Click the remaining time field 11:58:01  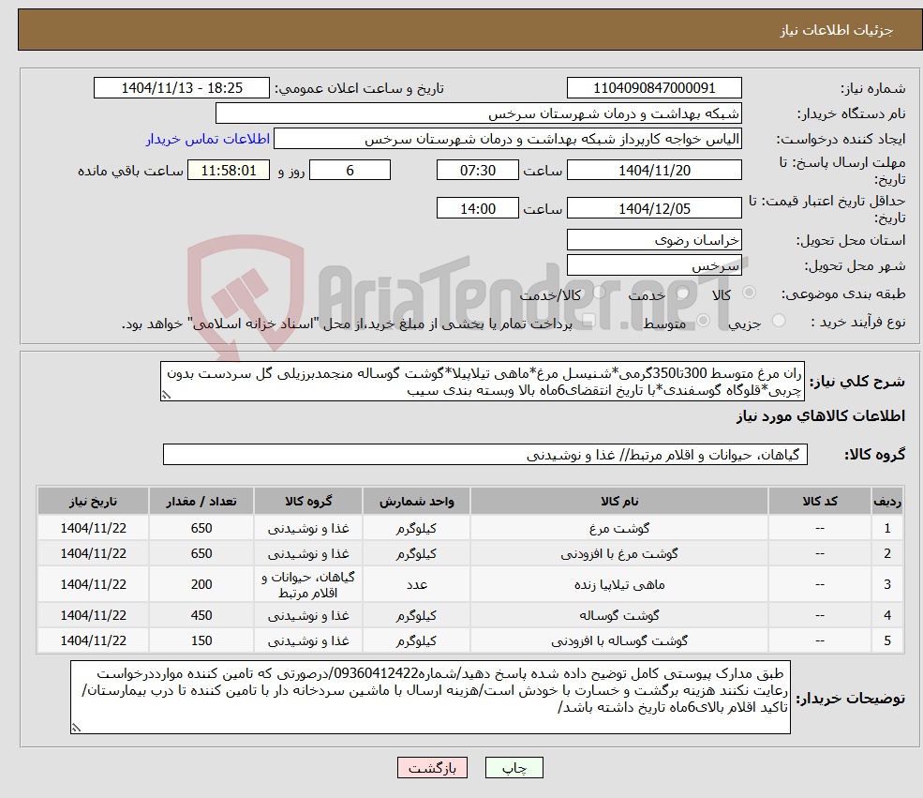(229, 171)
